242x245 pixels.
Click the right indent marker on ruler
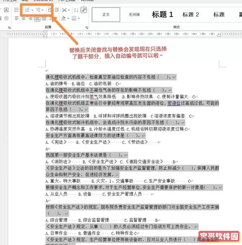tap(219, 35)
